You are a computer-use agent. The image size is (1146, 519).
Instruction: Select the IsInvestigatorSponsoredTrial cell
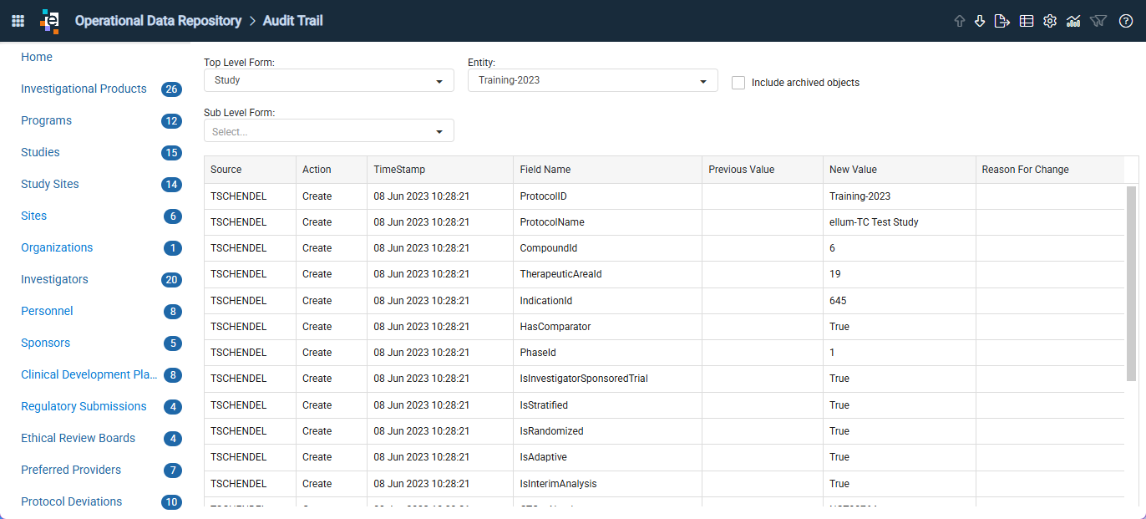tap(608, 379)
